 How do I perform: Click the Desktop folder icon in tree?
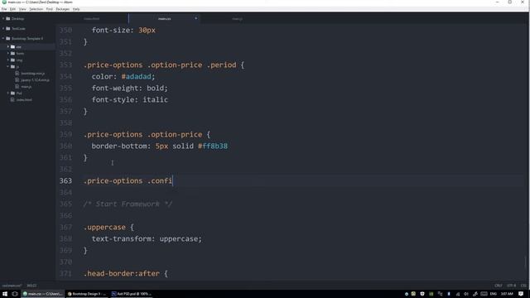8,18
